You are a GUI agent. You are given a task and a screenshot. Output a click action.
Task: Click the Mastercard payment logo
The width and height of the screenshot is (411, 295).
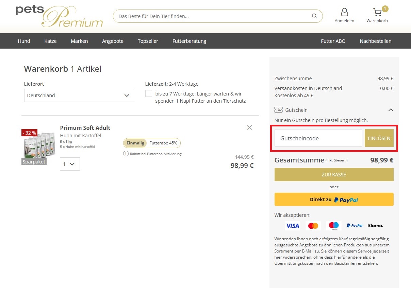(313, 226)
